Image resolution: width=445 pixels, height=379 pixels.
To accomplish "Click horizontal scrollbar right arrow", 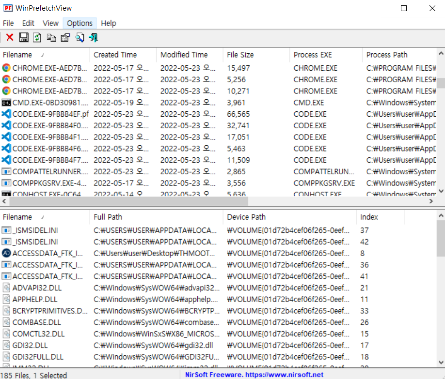I will (x=431, y=201).
